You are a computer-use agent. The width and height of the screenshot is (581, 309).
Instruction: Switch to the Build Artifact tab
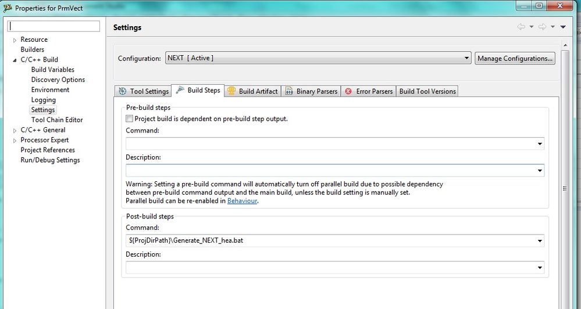click(253, 91)
